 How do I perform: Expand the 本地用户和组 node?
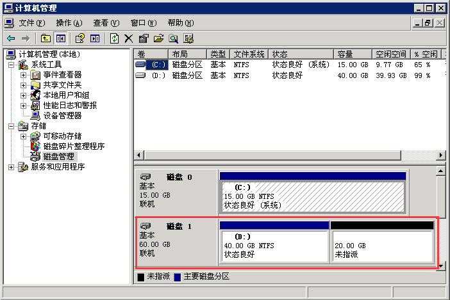coord(23,95)
